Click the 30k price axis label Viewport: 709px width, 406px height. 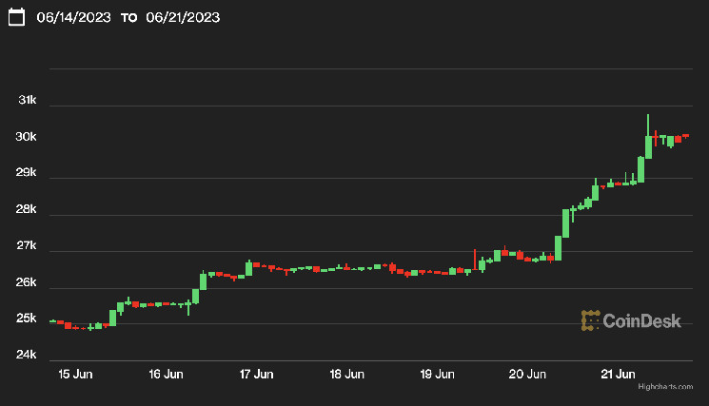29,137
